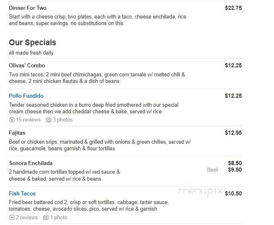
Task: Click the Our Specials section heading
Action: 32,43
